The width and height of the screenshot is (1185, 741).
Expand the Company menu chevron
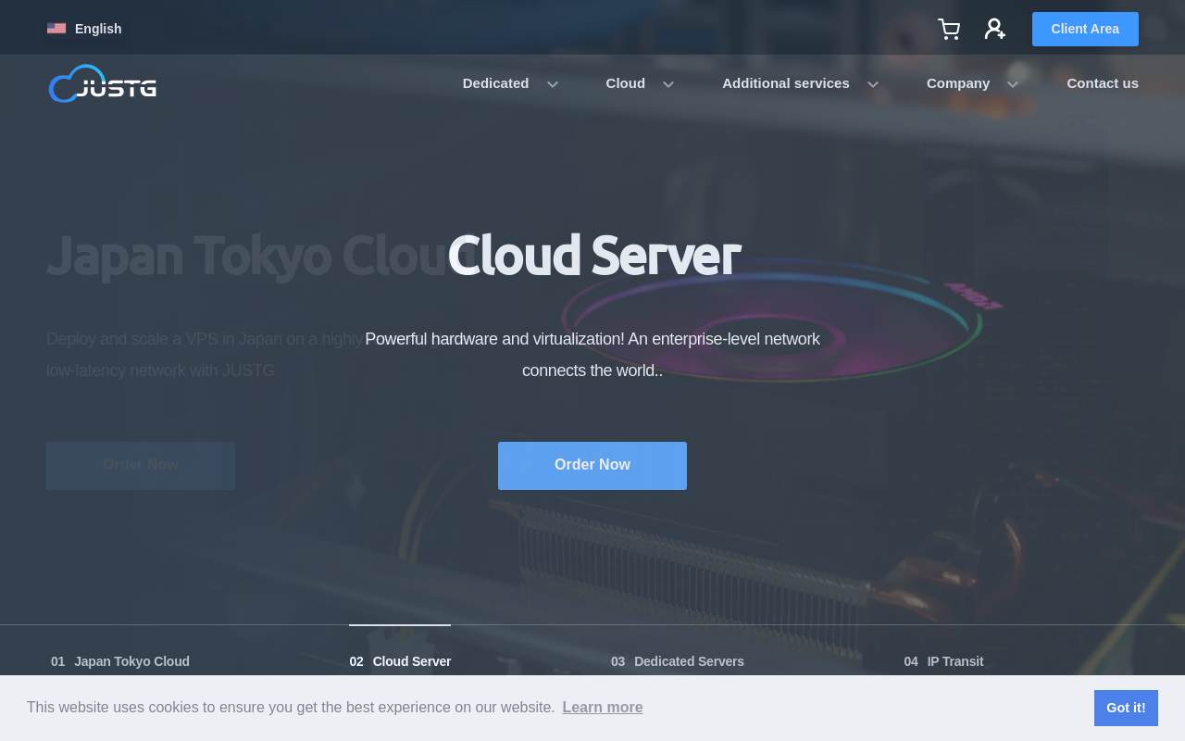1013,84
